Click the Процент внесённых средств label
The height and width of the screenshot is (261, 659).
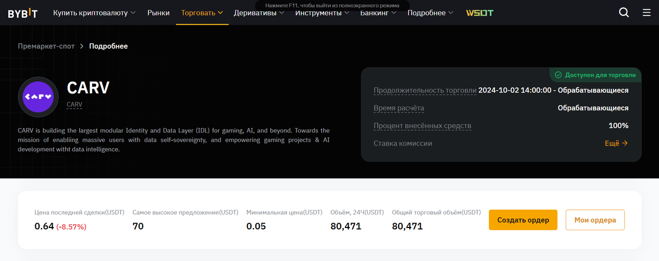(x=422, y=126)
